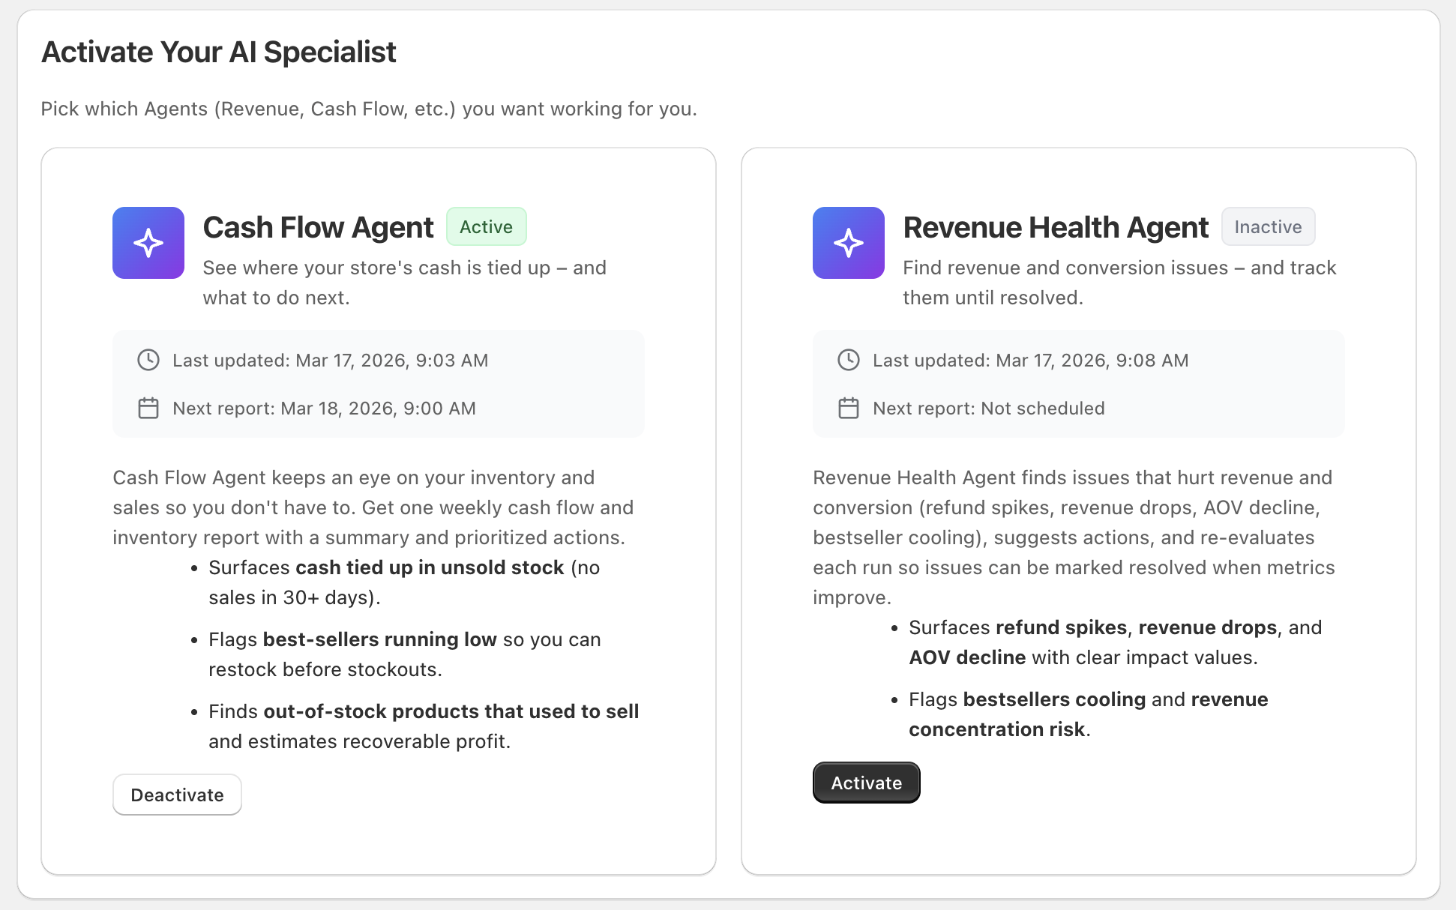Click the calendar icon in Cash Flow card
Image resolution: width=1456 pixels, height=910 pixels.
tap(148, 408)
